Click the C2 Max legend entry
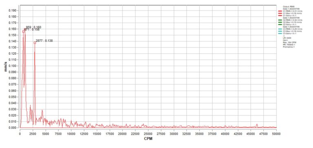The image size is (313, 148). click(x=292, y=22)
